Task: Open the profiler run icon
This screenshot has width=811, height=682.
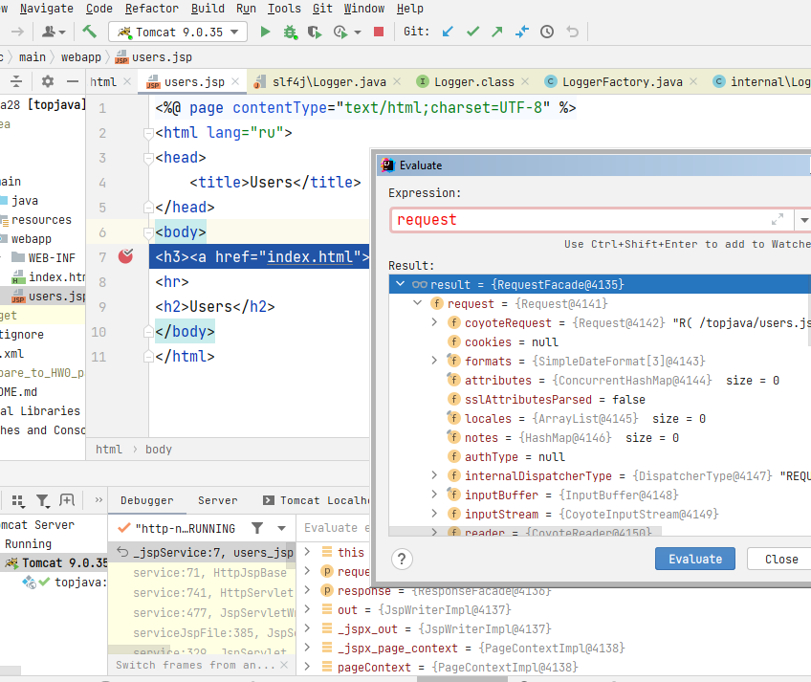Action: click(340, 33)
